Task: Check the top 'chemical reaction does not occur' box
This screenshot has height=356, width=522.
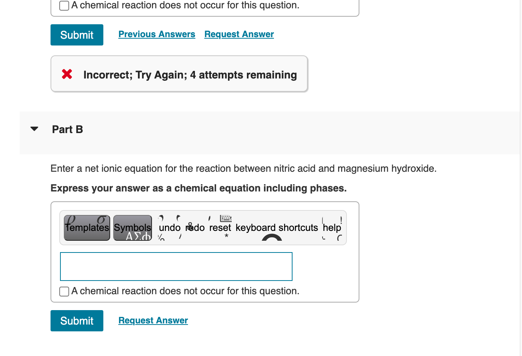Action: click(x=64, y=6)
